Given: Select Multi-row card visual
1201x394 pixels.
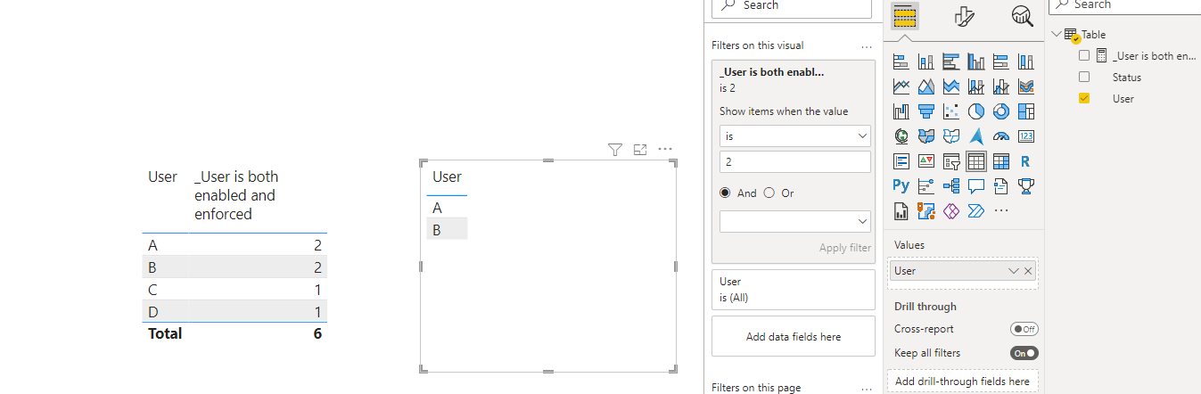Looking at the screenshot, I should 901,161.
